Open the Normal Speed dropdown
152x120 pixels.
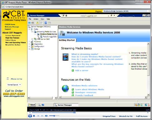(14, 85)
